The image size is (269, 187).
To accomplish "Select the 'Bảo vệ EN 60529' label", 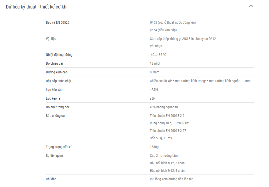I will [57, 22].
